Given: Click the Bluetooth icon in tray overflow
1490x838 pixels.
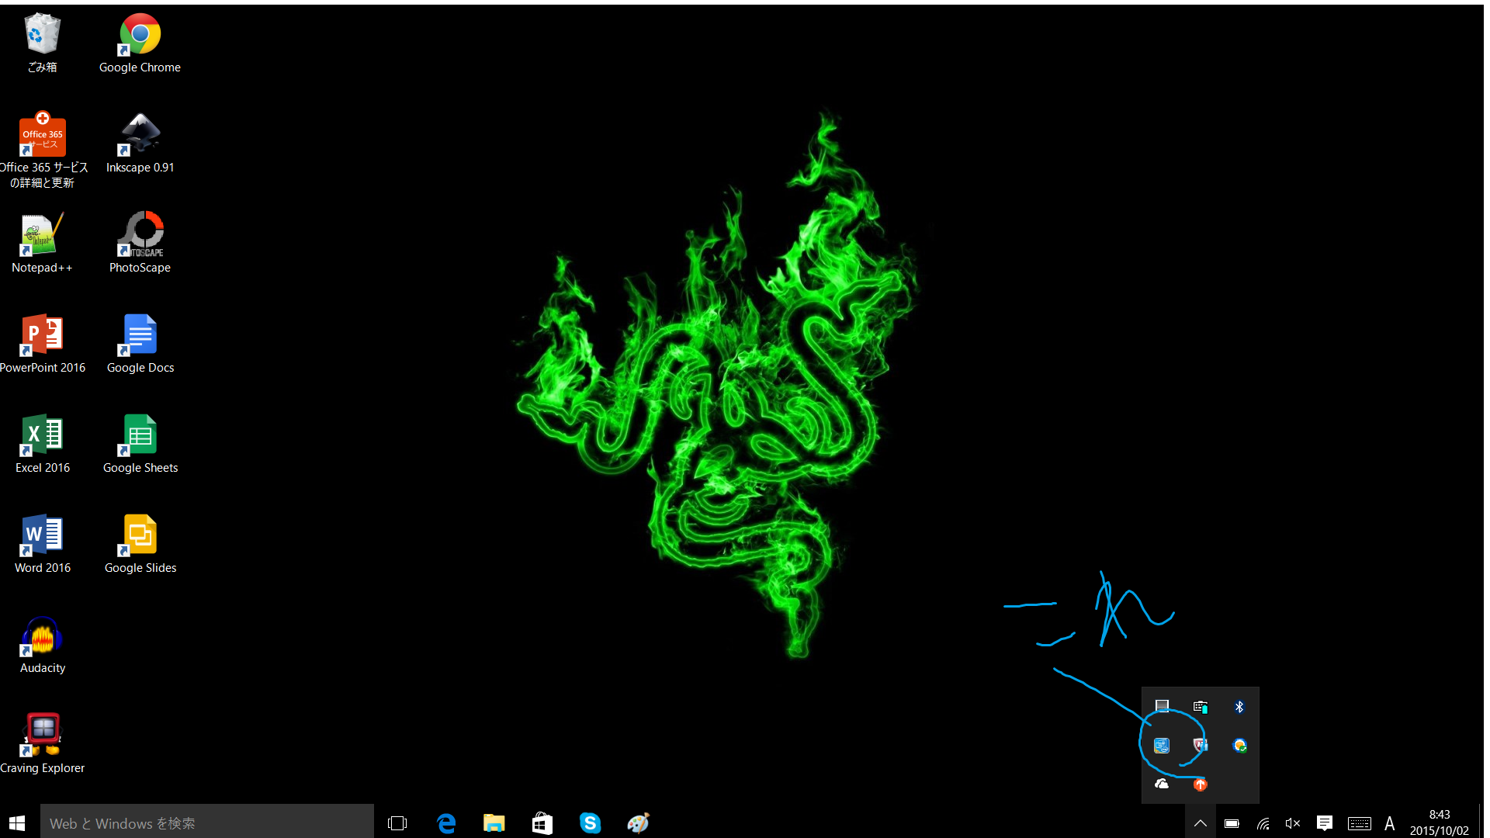Looking at the screenshot, I should 1239,706.
